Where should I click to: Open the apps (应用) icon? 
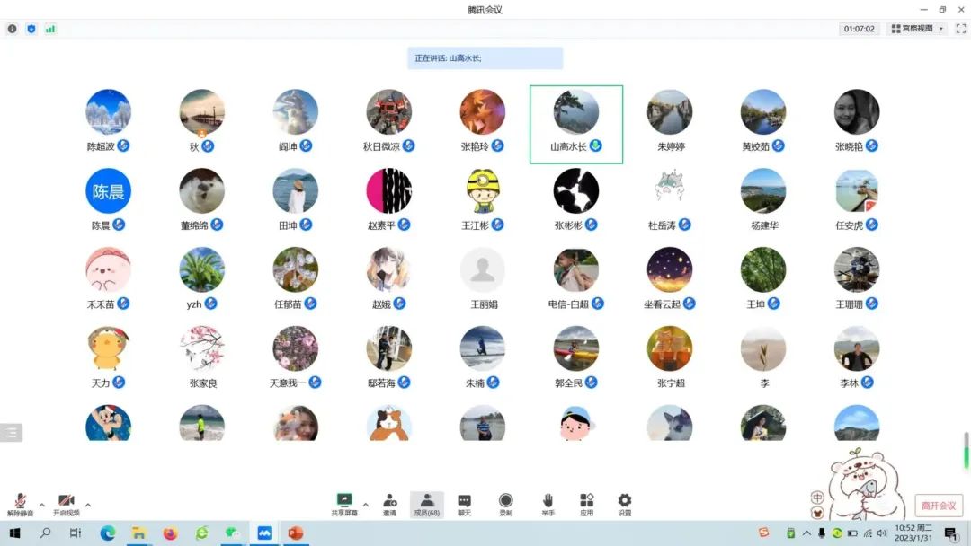pyautogui.click(x=586, y=501)
